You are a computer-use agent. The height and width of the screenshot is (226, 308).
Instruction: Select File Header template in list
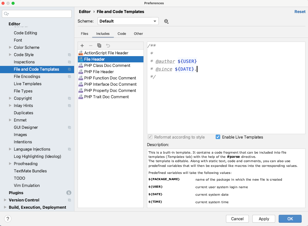111,59
